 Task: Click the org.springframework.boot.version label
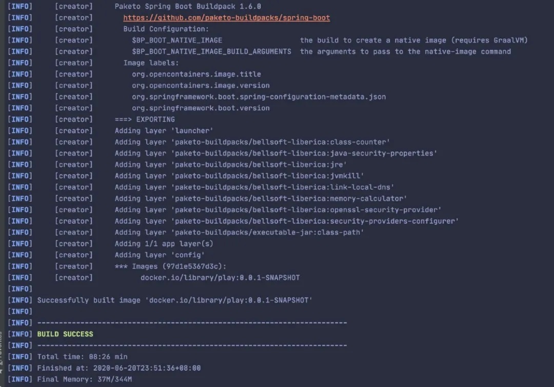click(x=201, y=108)
